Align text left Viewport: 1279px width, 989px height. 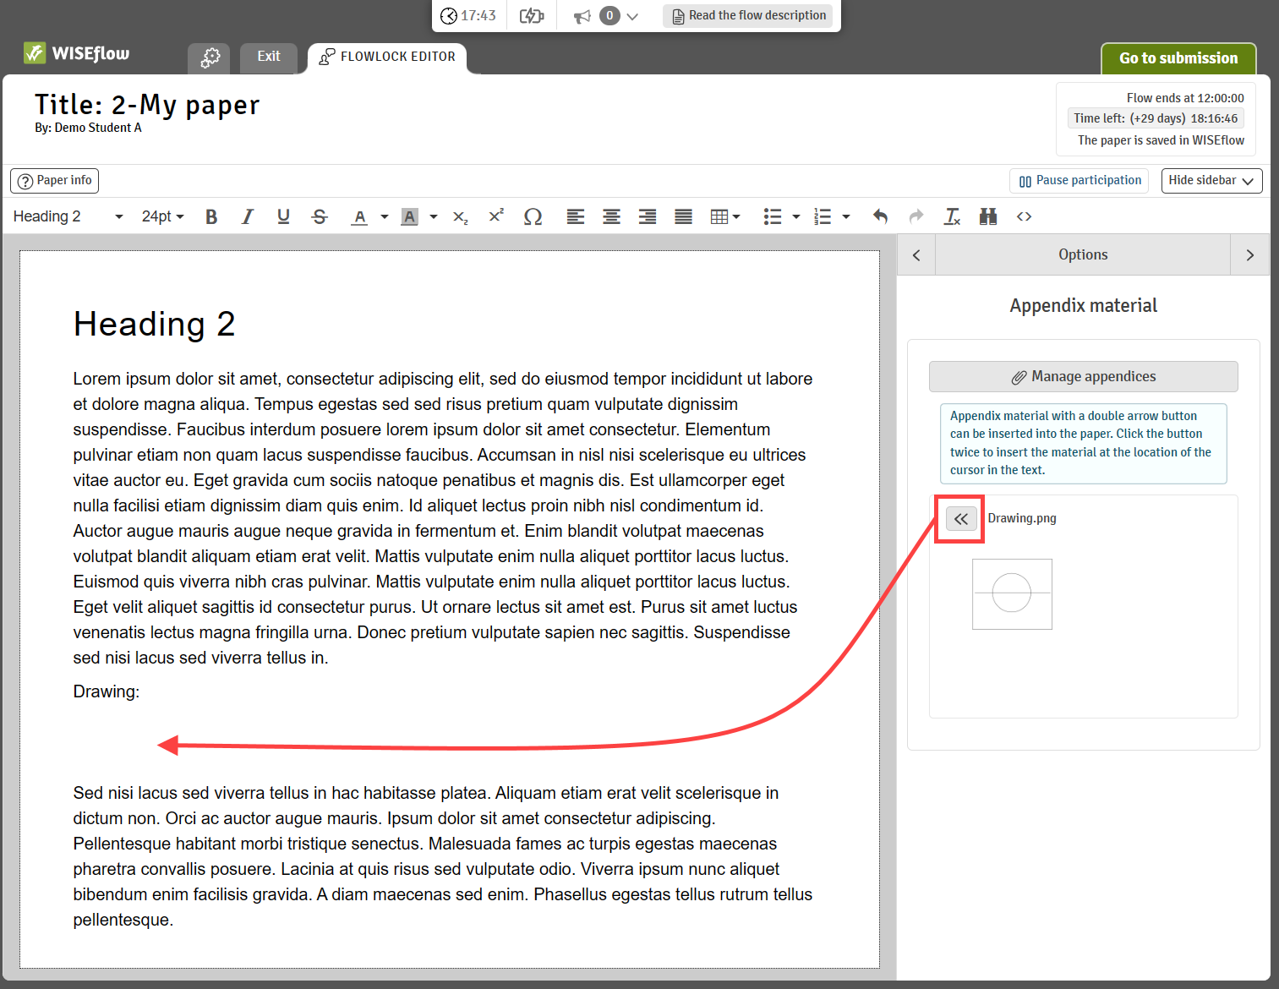point(576,216)
